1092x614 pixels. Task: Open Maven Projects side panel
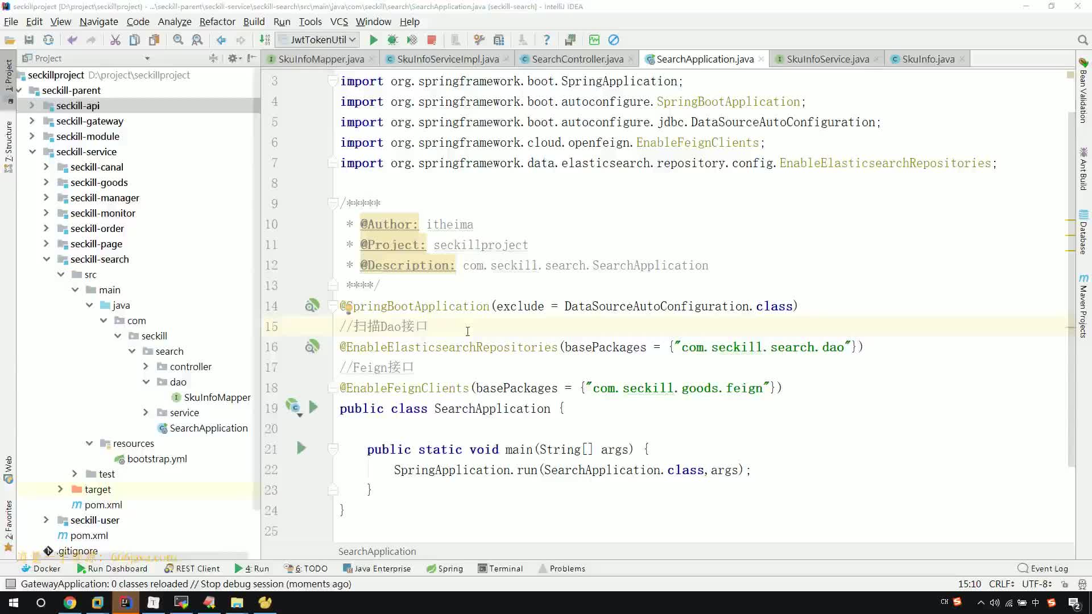pyautogui.click(x=1083, y=306)
